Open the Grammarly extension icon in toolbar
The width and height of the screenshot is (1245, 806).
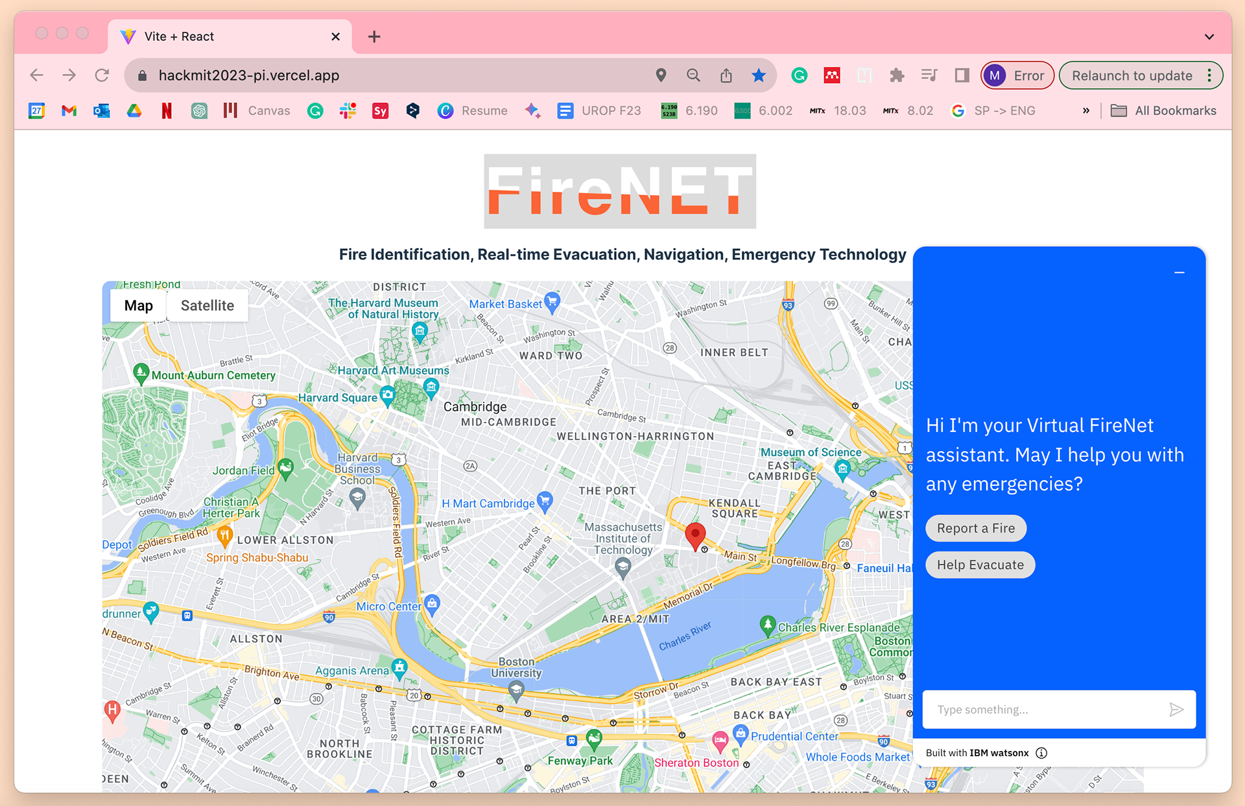(800, 75)
